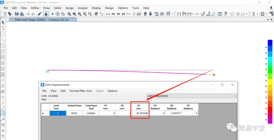Open the frame section I-beam dropdown arrow
The image size is (274, 140).
[x=258, y=14]
